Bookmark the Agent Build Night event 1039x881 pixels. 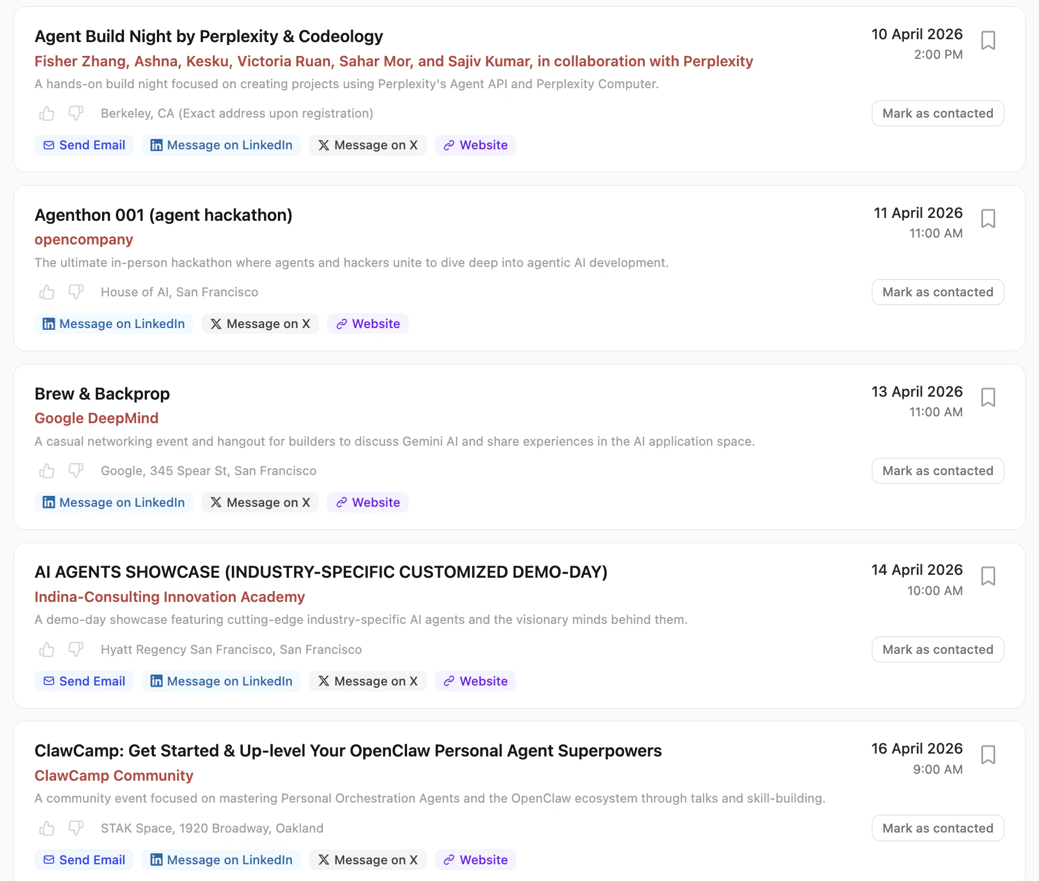[x=988, y=40]
